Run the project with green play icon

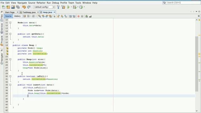tap(68, 7)
